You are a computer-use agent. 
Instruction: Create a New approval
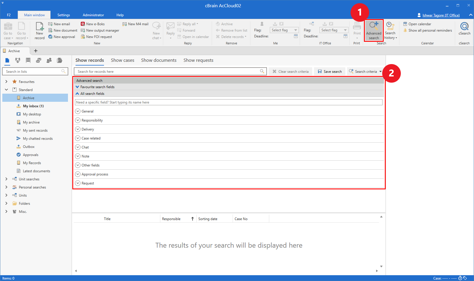[x=62, y=37]
